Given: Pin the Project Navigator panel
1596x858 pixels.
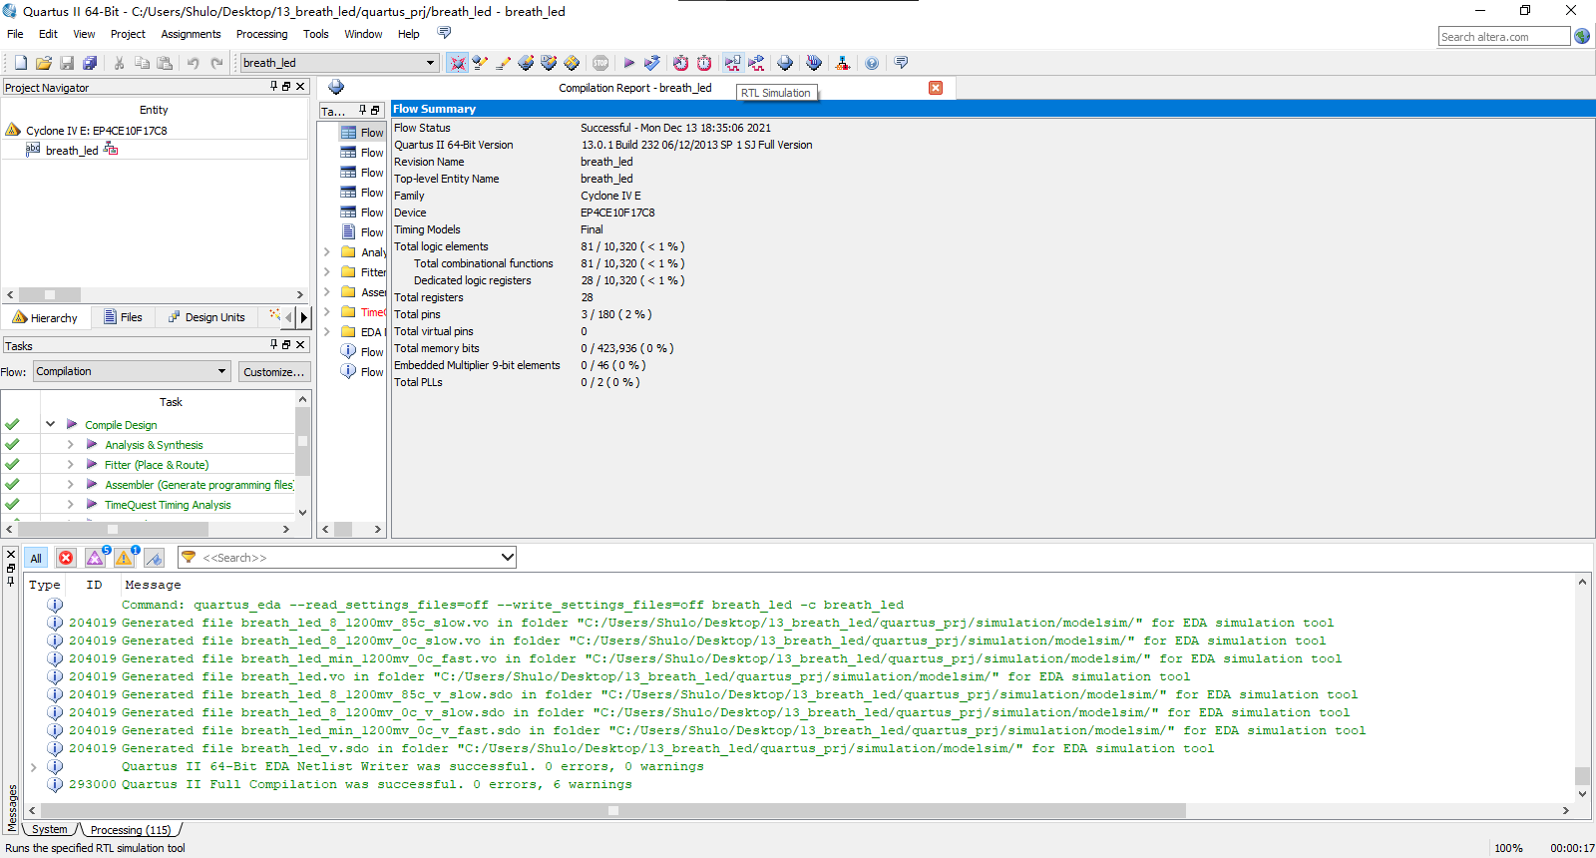Looking at the screenshot, I should click(x=273, y=87).
